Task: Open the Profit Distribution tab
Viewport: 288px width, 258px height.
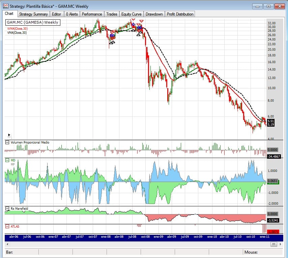Action: [180, 14]
